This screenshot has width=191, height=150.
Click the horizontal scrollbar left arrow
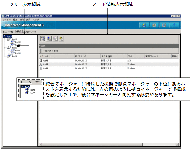pos(41,145)
